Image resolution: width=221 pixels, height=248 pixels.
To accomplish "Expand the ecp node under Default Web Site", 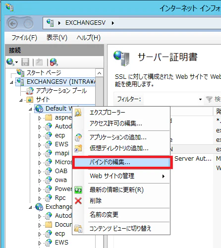I will [40, 136].
